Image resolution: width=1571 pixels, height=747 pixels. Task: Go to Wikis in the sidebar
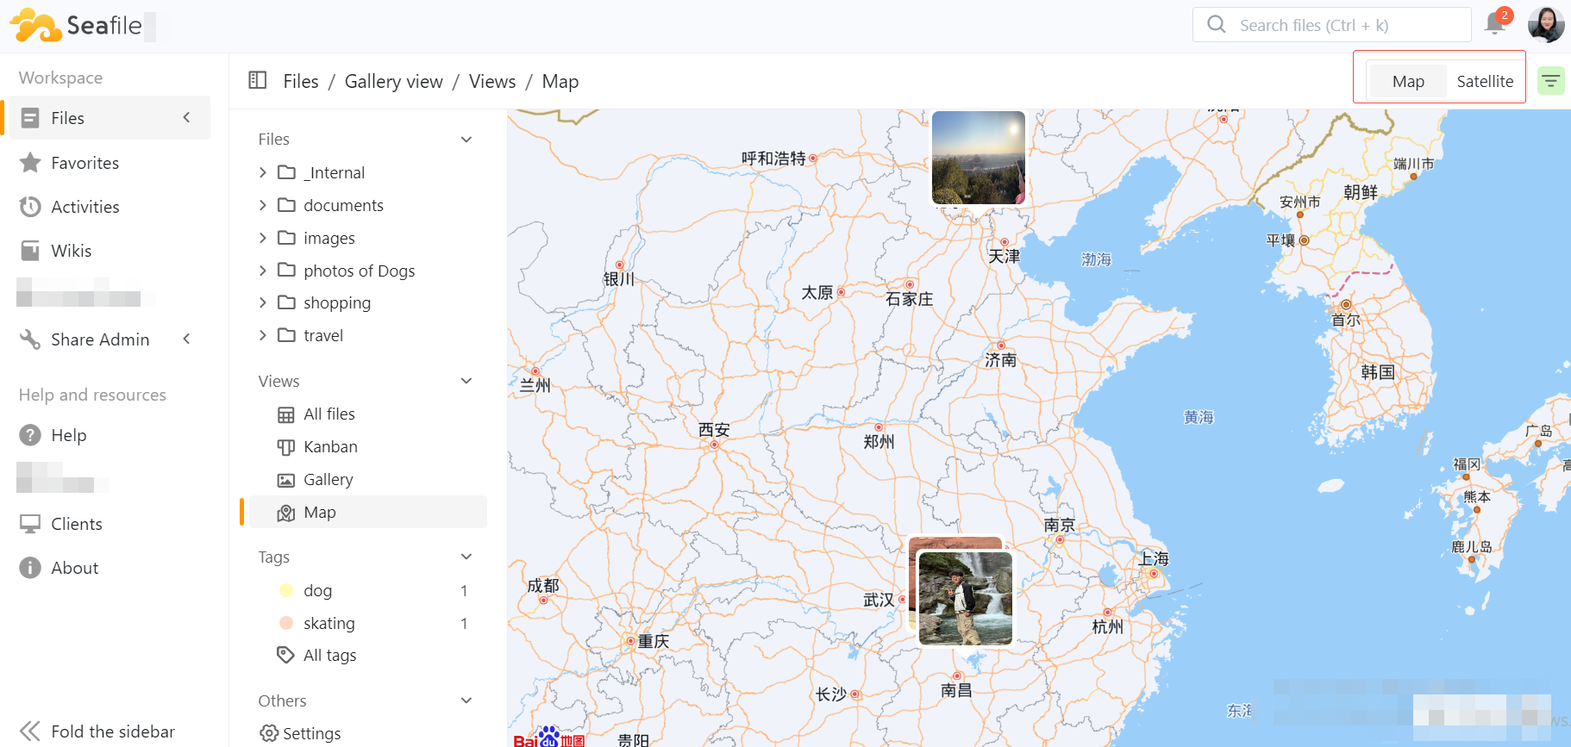coord(71,251)
